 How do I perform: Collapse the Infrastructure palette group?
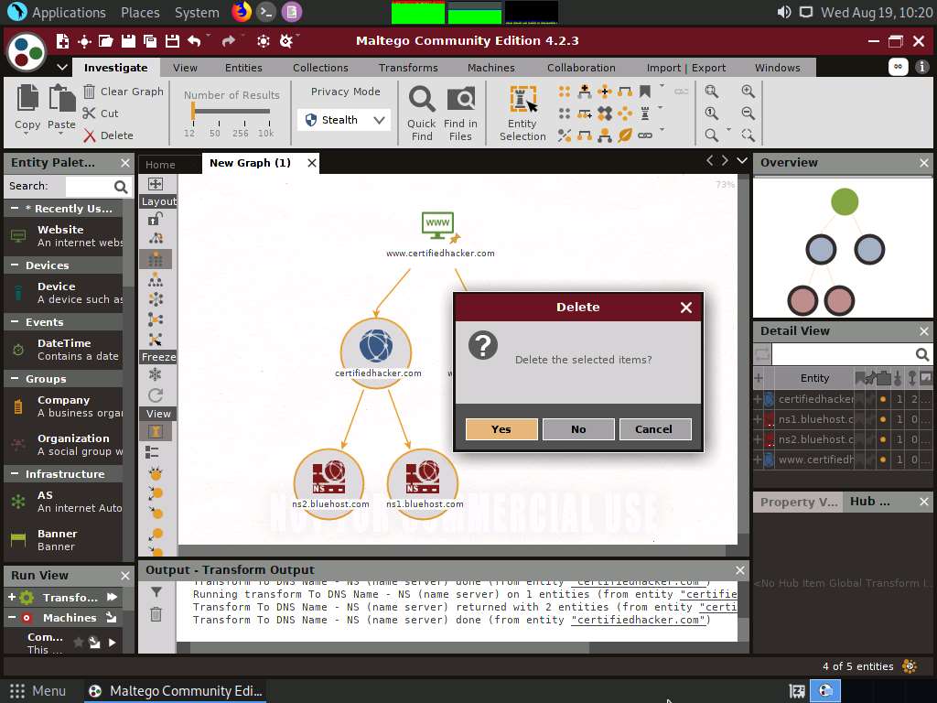click(x=15, y=473)
